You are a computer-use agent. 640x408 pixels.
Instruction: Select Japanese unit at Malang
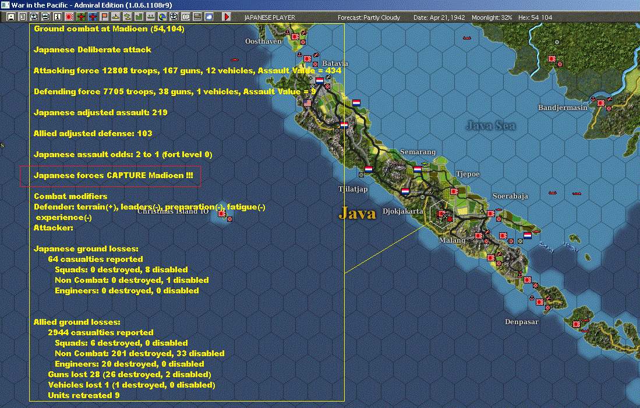pos(478,235)
